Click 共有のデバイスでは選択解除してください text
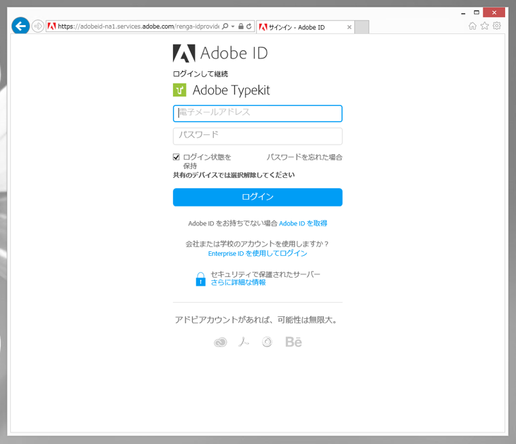 (234, 175)
